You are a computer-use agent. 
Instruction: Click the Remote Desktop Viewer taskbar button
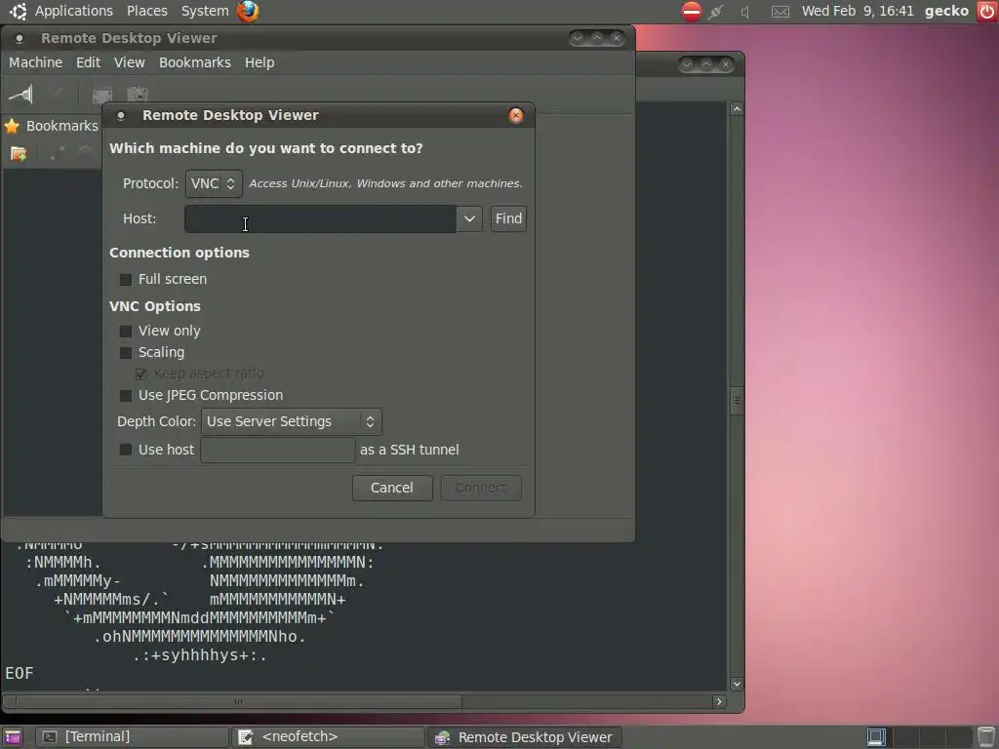pos(524,737)
